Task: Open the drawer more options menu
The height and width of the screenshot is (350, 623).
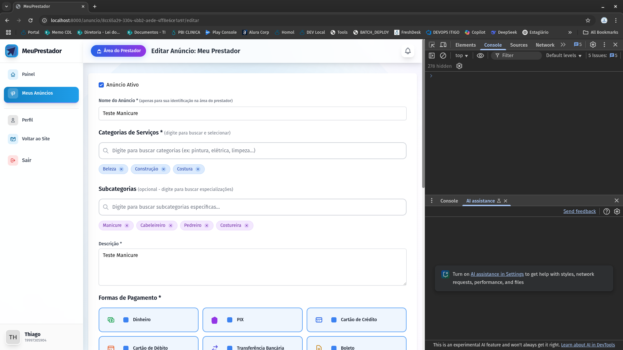Action: (432, 201)
